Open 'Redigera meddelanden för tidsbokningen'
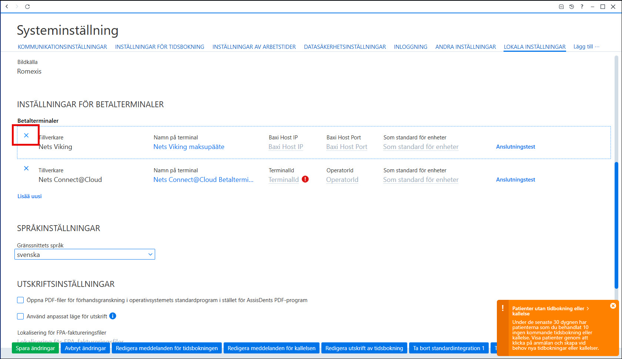The height and width of the screenshot is (359, 622). point(167,348)
